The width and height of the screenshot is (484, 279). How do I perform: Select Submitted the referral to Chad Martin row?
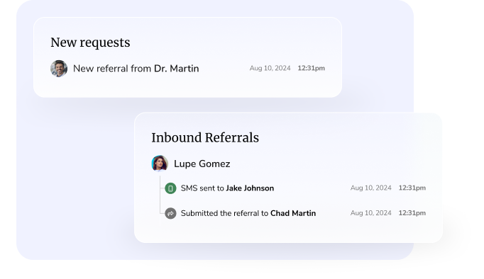pyautogui.click(x=295, y=213)
